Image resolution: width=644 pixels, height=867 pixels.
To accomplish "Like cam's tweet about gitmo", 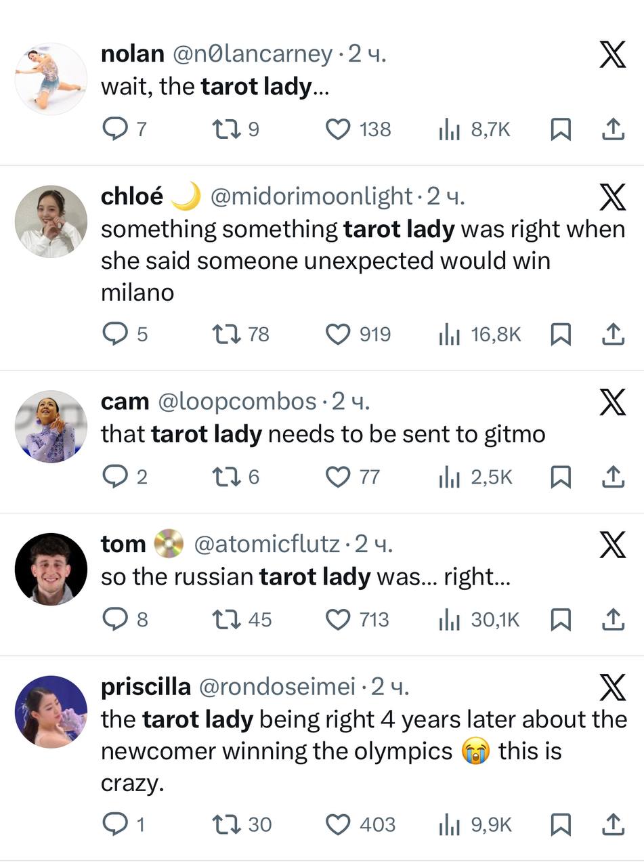I will pyautogui.click(x=338, y=477).
